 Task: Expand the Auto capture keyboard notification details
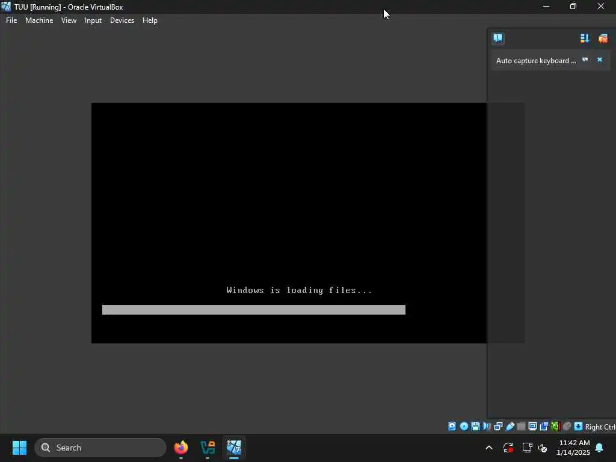point(585,60)
